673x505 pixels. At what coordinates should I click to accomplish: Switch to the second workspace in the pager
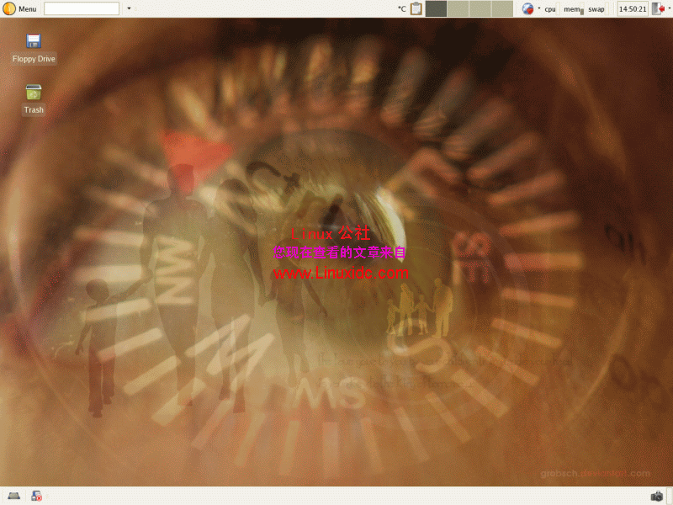pos(458,8)
